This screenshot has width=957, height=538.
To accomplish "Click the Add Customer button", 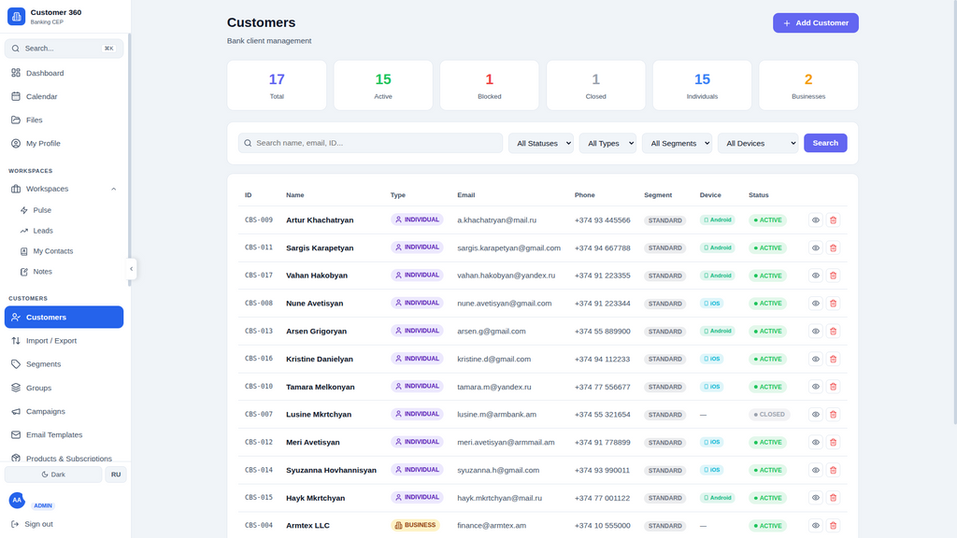I will point(815,23).
